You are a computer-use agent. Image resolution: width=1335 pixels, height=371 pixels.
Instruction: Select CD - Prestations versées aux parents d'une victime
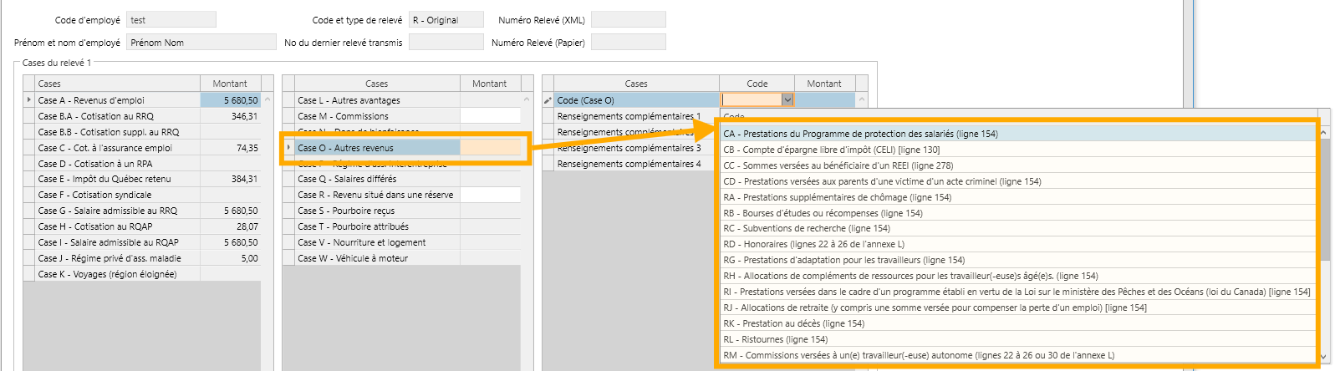pyautogui.click(x=1019, y=181)
